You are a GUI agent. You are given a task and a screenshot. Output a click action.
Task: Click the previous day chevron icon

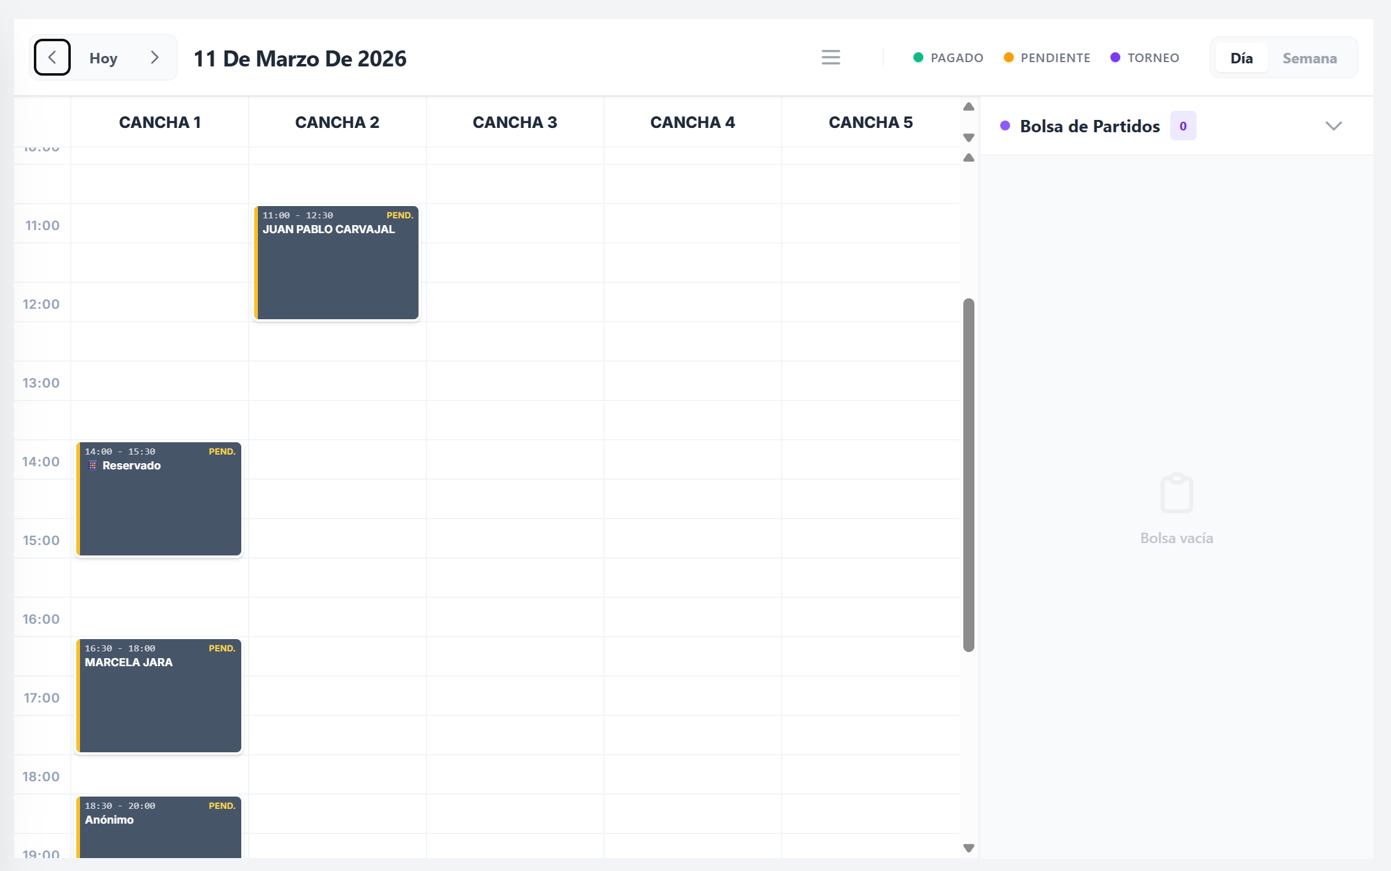(52, 57)
